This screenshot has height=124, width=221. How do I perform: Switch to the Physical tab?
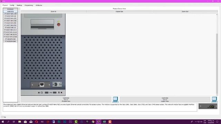click(x=5, y=5)
